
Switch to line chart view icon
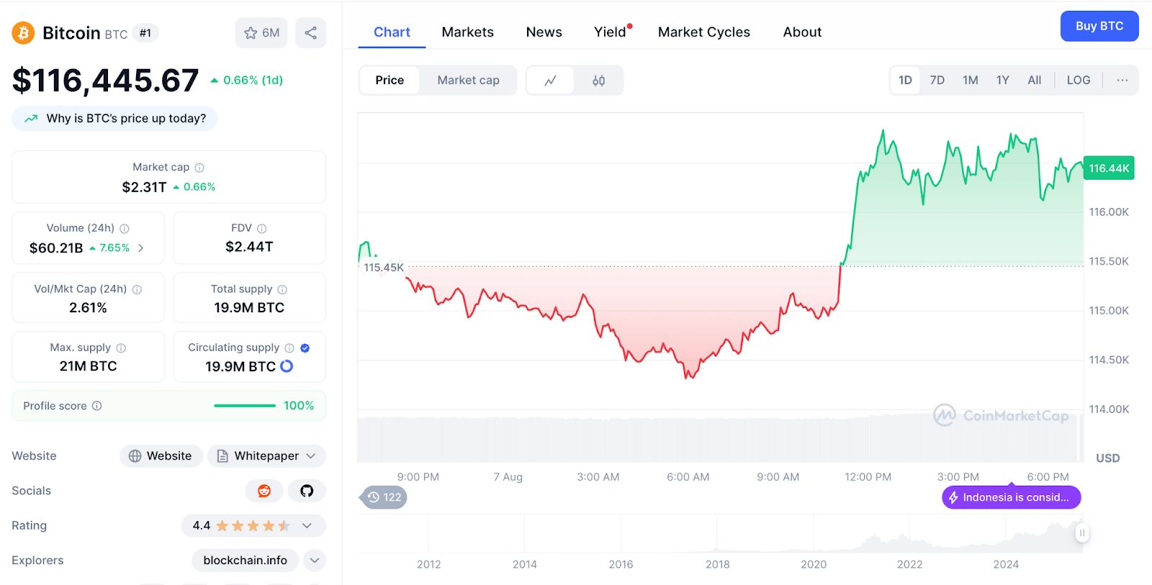tap(551, 81)
